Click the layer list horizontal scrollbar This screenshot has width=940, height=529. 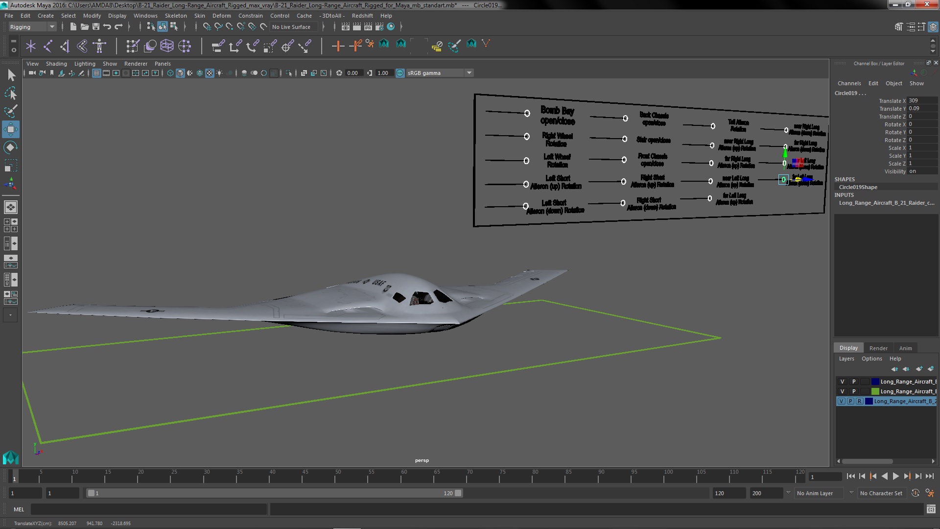(867, 461)
